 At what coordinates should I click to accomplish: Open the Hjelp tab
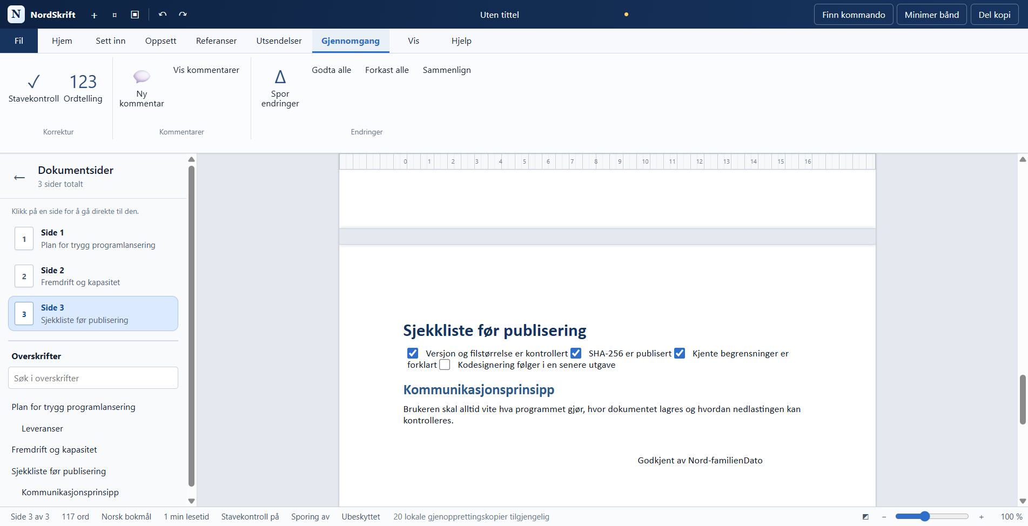[x=461, y=41]
